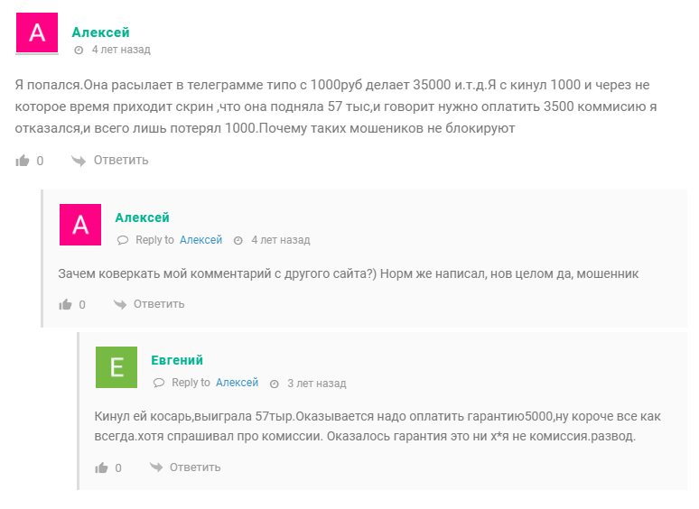The height and width of the screenshot is (509, 699).
Task: Click reply arrow icon under Алексей's reply
Action: [x=120, y=304]
